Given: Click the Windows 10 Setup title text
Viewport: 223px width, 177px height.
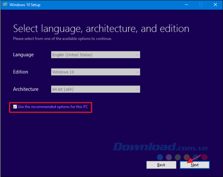Looking at the screenshot, I should coord(25,5).
